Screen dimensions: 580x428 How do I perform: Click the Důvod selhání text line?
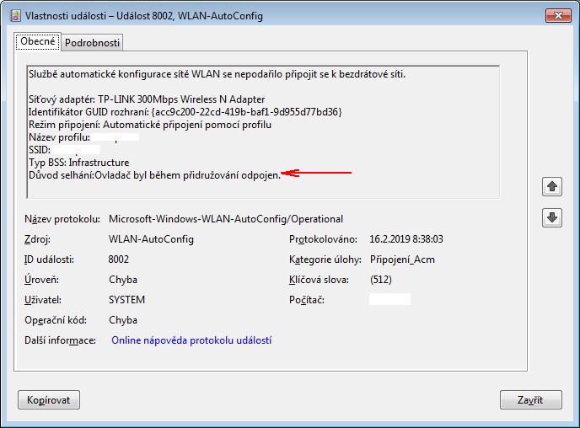tap(153, 174)
